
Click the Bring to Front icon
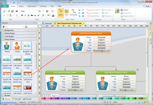[x=88, y=10]
